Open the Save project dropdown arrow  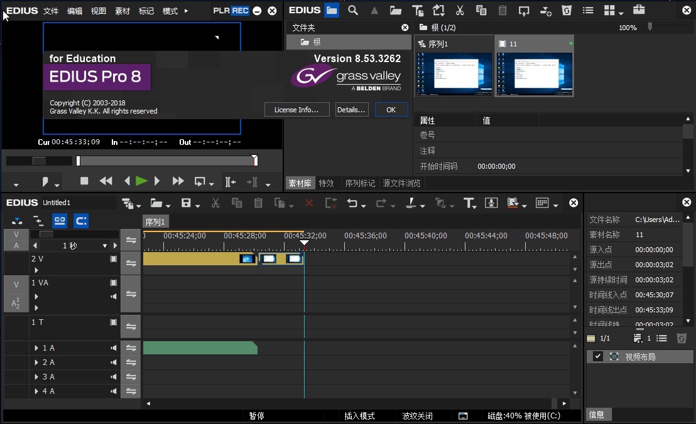coord(198,206)
